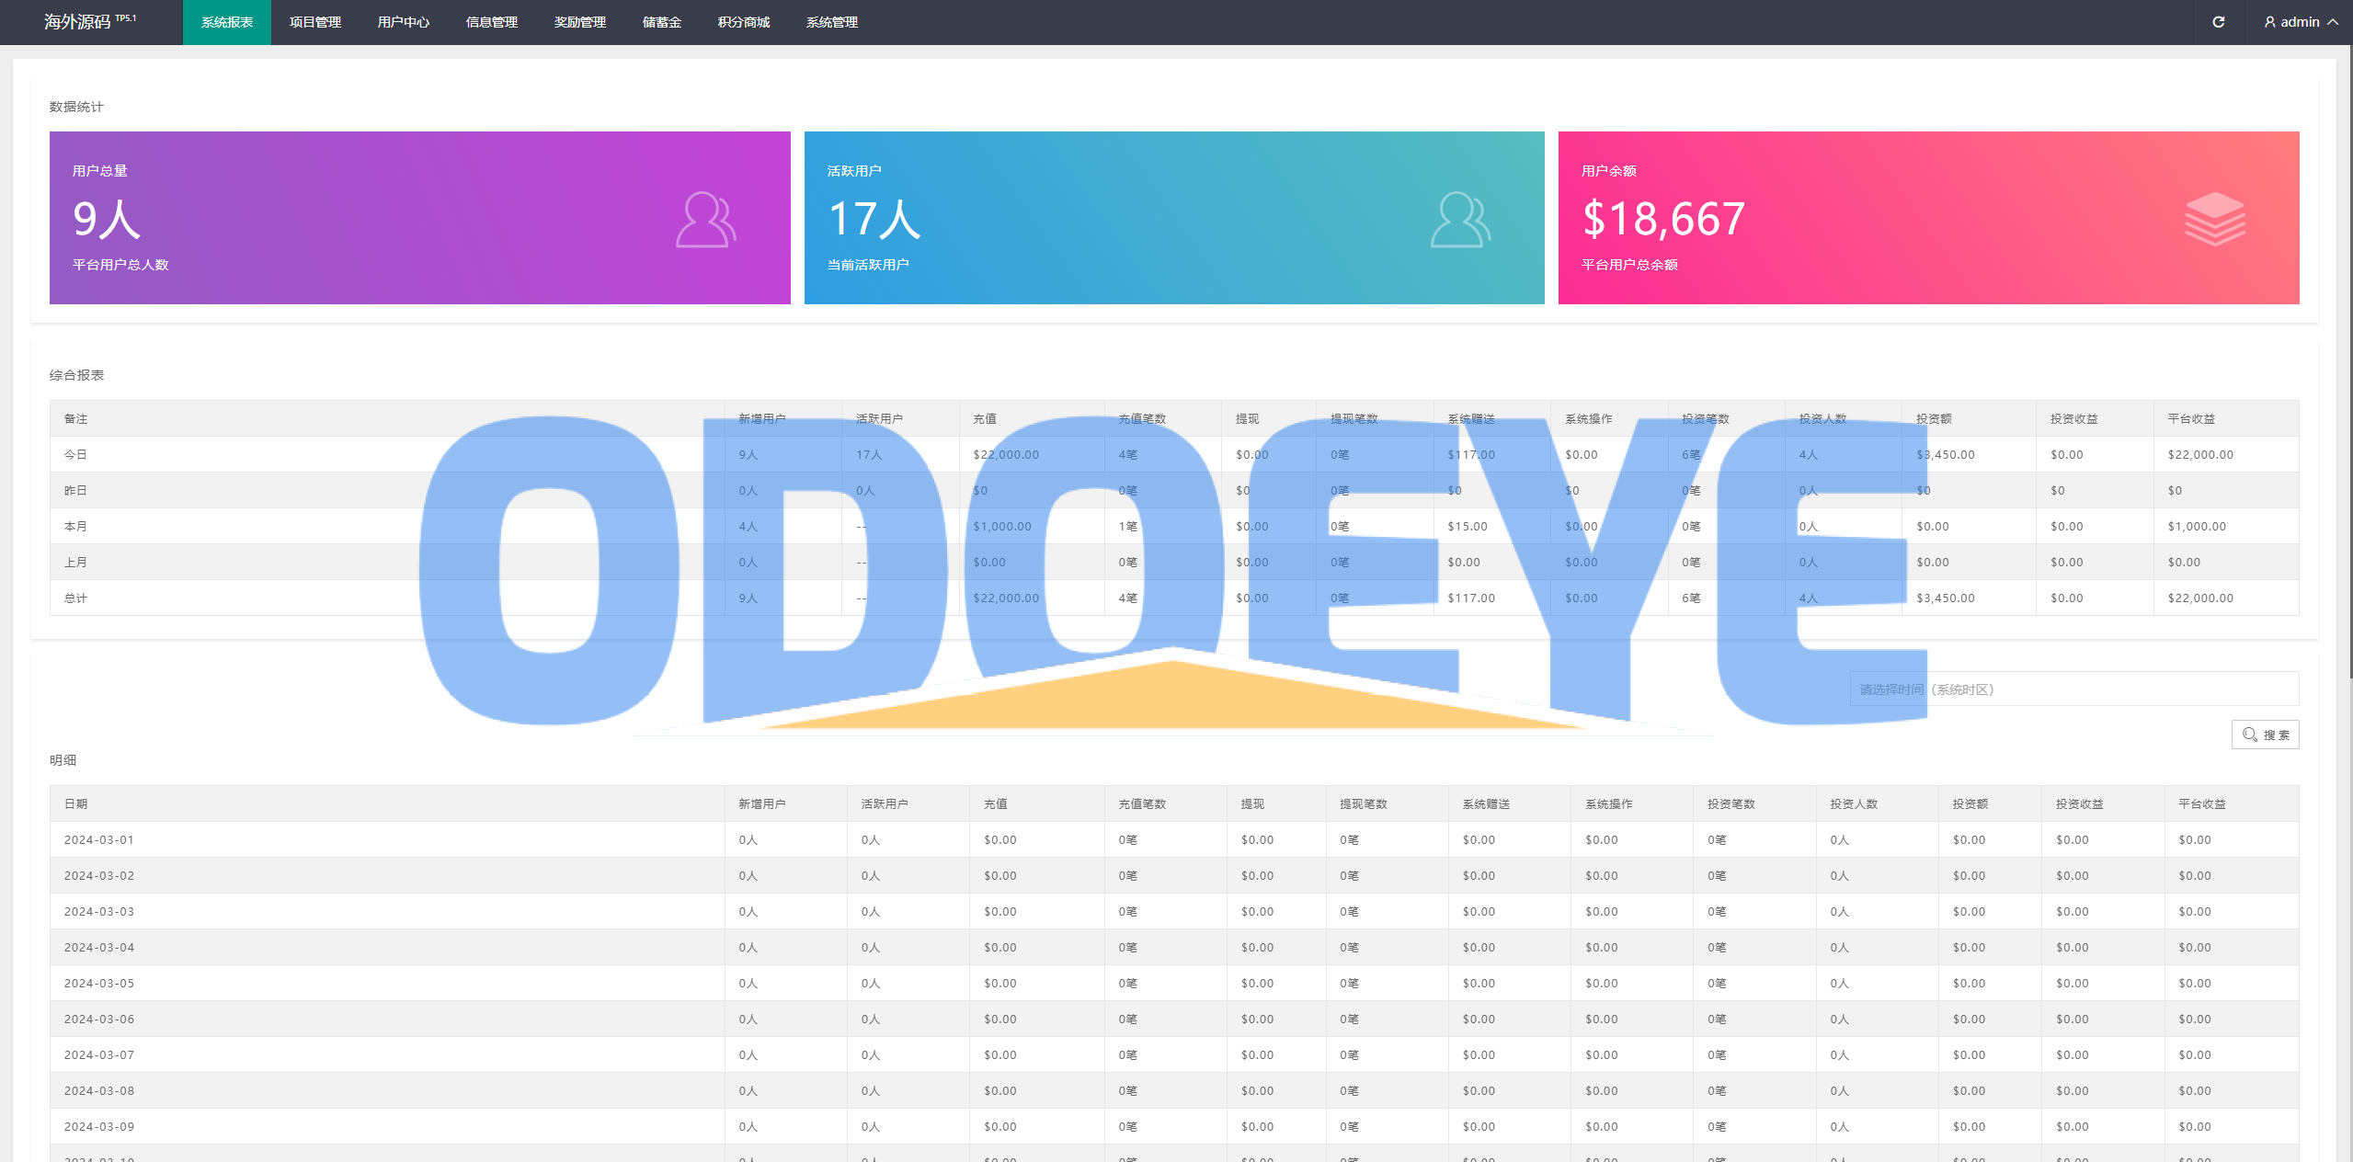Viewport: 2353px width, 1162px height.
Task: Click the $18,667 balance value
Action: (x=1663, y=219)
